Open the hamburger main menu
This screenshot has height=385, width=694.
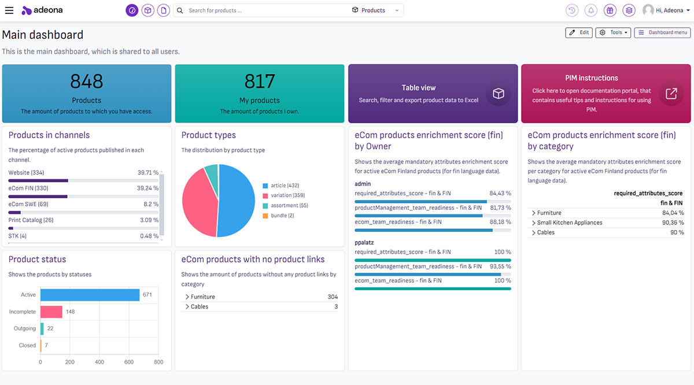click(x=9, y=10)
